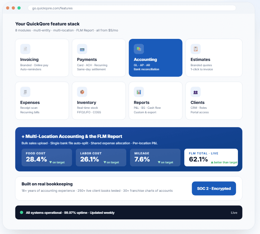
Task: Click 'Portal access' text in Clients card
Action: click(x=199, y=112)
